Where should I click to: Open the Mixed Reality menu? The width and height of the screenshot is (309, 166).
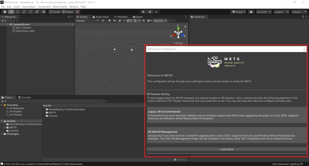click(x=60, y=7)
